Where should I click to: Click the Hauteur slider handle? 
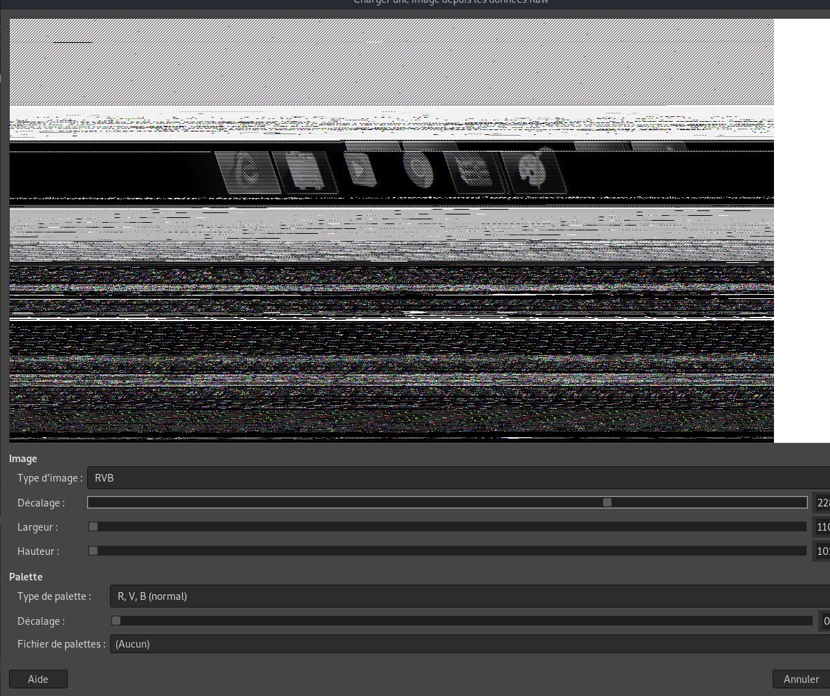(93, 551)
